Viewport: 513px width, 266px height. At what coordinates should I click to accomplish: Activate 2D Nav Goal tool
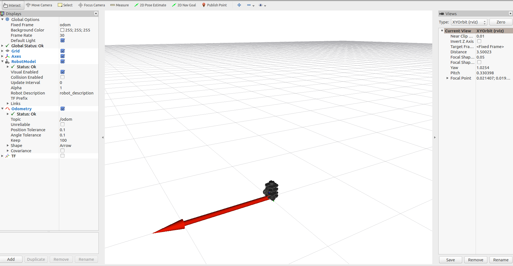click(184, 5)
